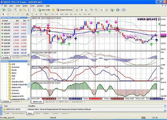Click the zoom in magnifier
Screen dimensions: 167x120
pyautogui.click(x=91, y=10)
